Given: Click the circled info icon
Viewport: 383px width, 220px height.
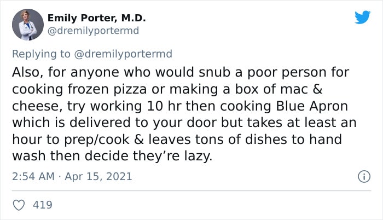Looking at the screenshot, I should [x=364, y=176].
